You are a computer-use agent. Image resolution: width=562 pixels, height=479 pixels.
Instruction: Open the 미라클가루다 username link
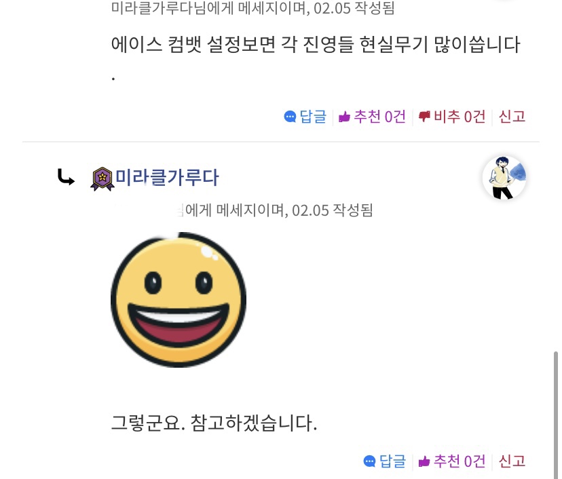(167, 177)
